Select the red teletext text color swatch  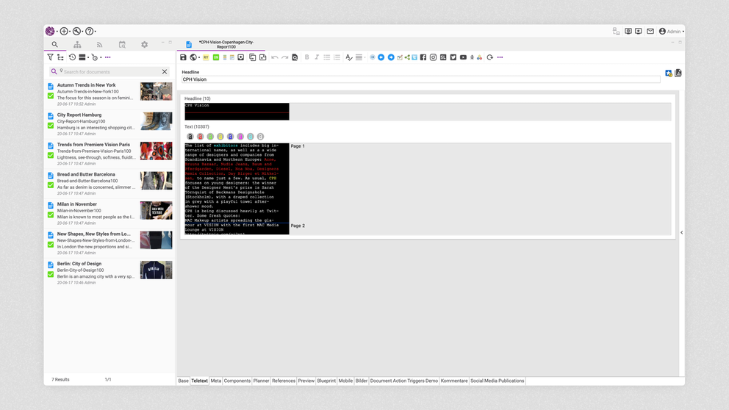coord(200,137)
